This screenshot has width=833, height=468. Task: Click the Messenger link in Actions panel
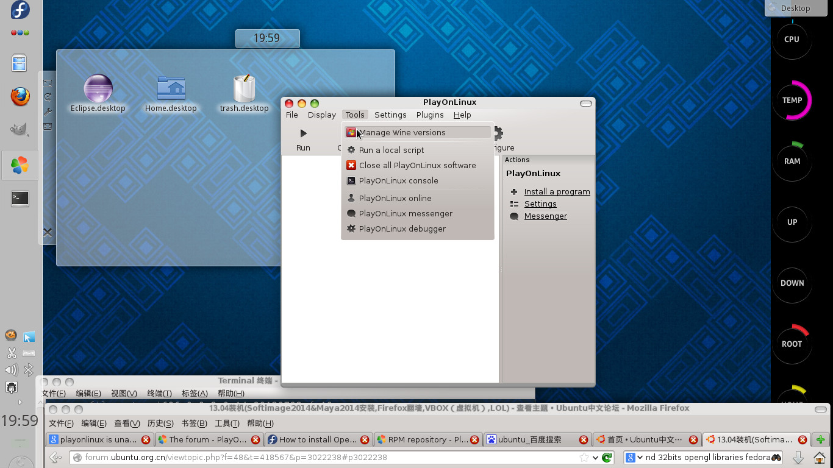(x=546, y=216)
